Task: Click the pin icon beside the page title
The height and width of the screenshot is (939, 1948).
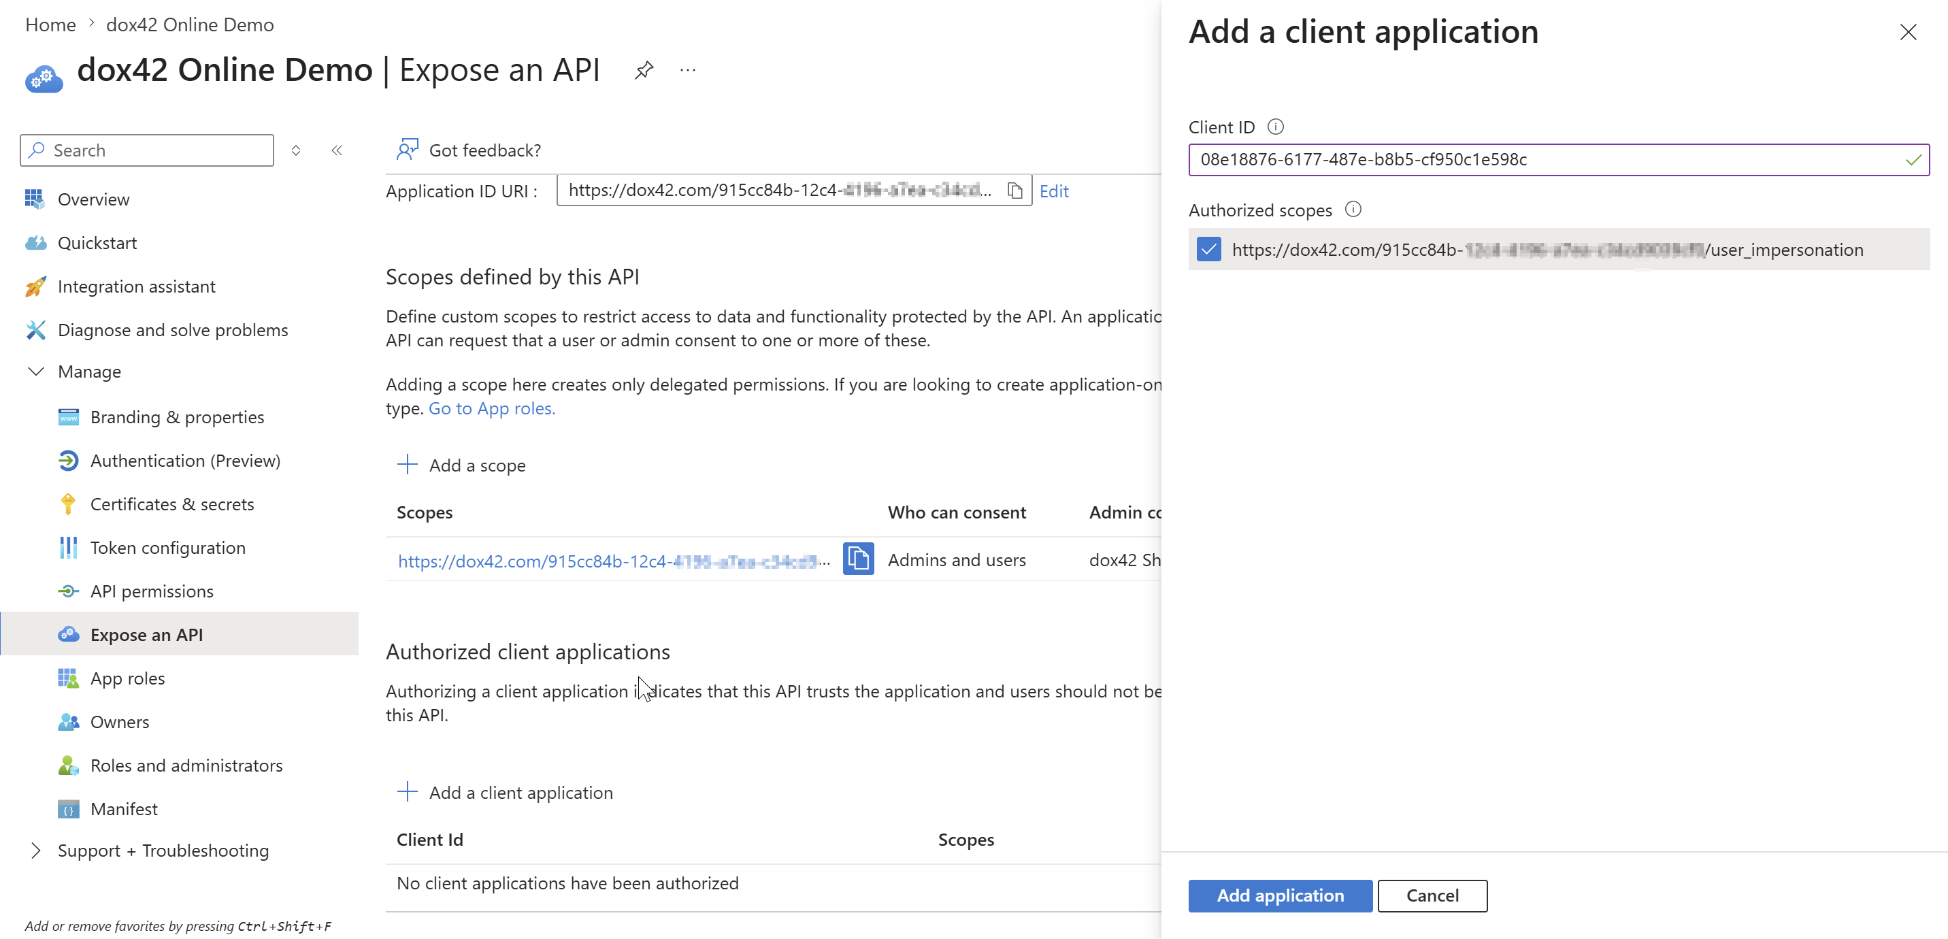Action: point(644,70)
